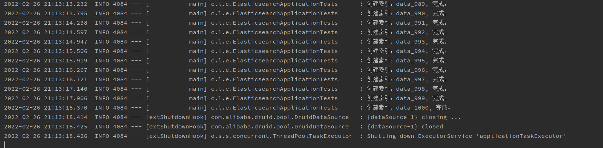This screenshot has height=148, width=603.
Task: Click the log line for index data_989
Action: (x=225, y=4)
